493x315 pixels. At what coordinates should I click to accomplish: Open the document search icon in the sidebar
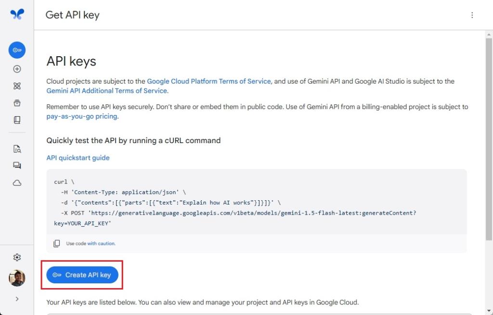tap(17, 149)
